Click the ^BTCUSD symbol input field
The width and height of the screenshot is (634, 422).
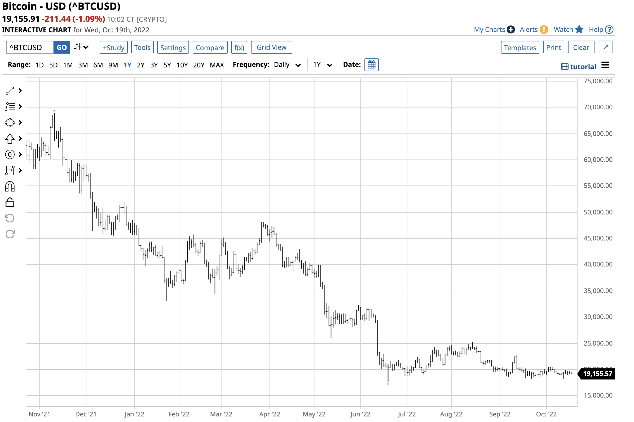(x=30, y=47)
